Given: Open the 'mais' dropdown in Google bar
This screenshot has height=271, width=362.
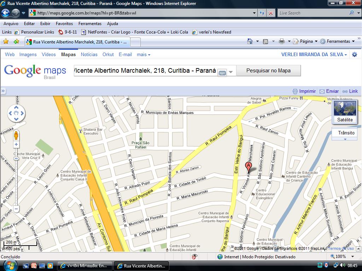Looking at the screenshot, I should coord(144,55).
